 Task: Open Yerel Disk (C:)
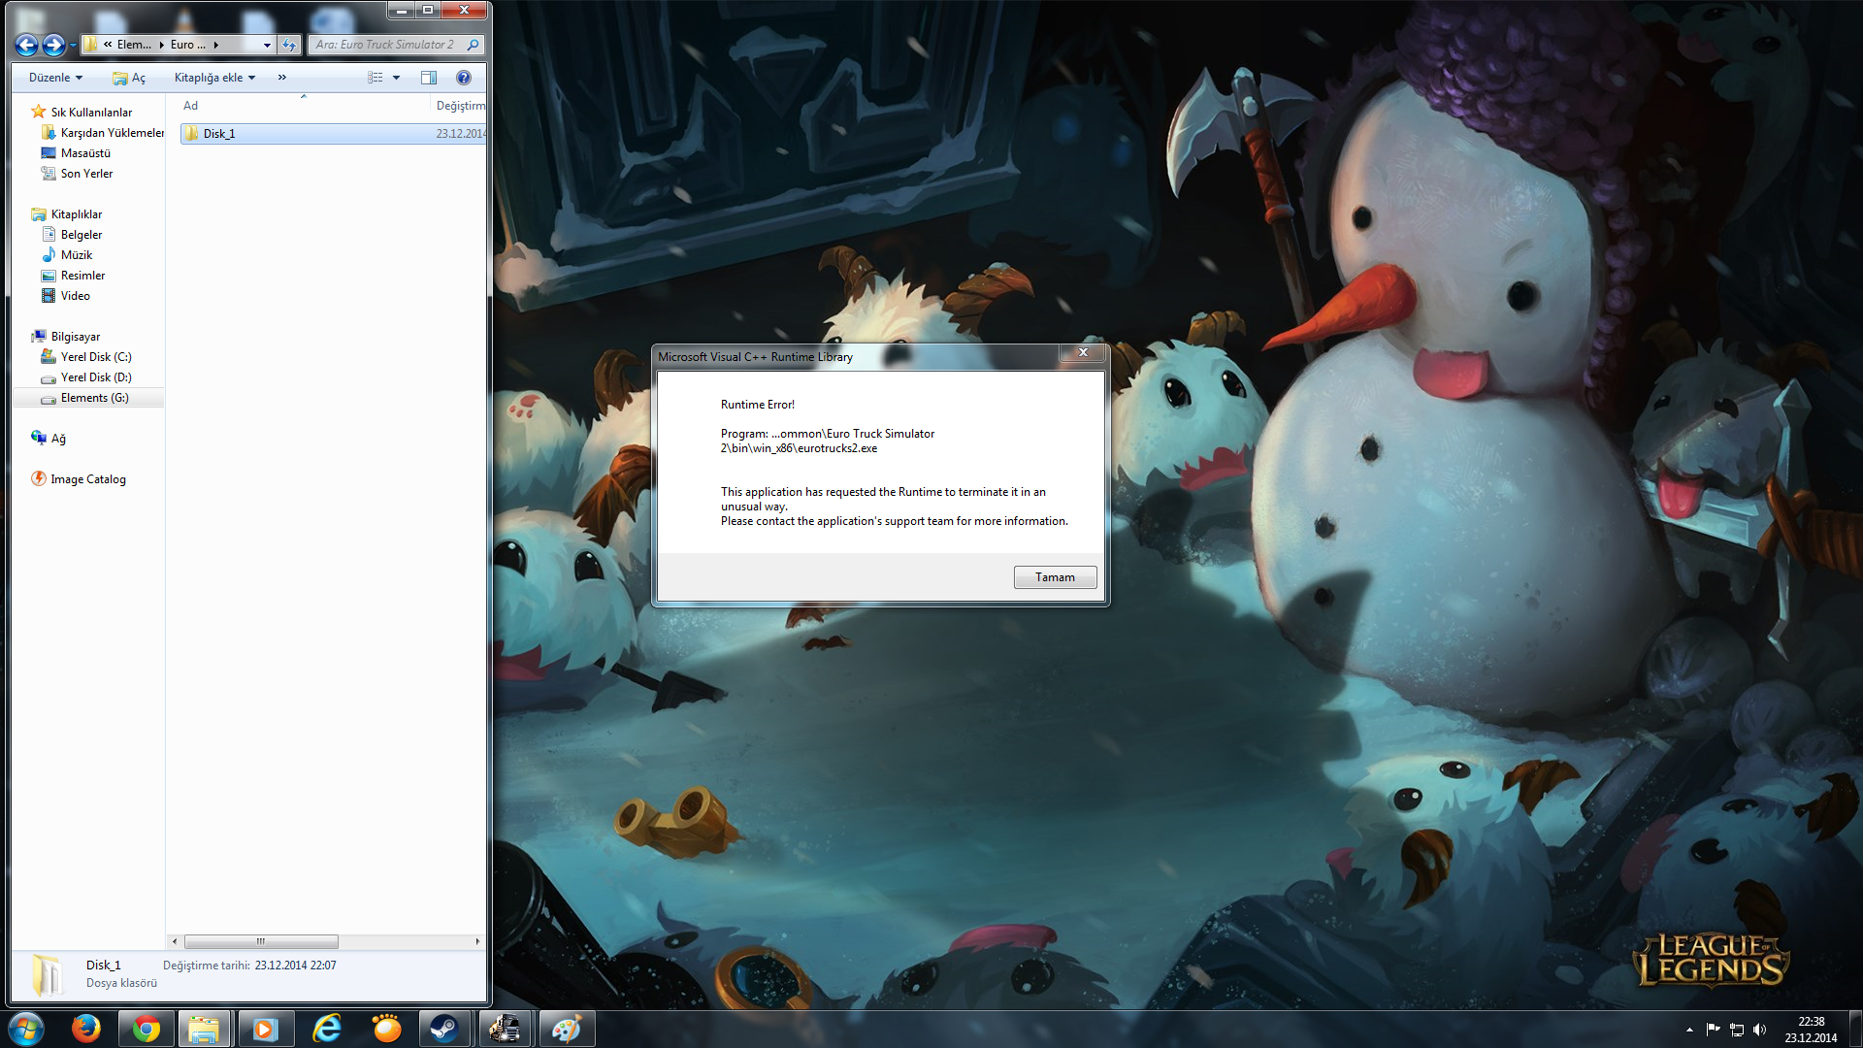coord(96,357)
